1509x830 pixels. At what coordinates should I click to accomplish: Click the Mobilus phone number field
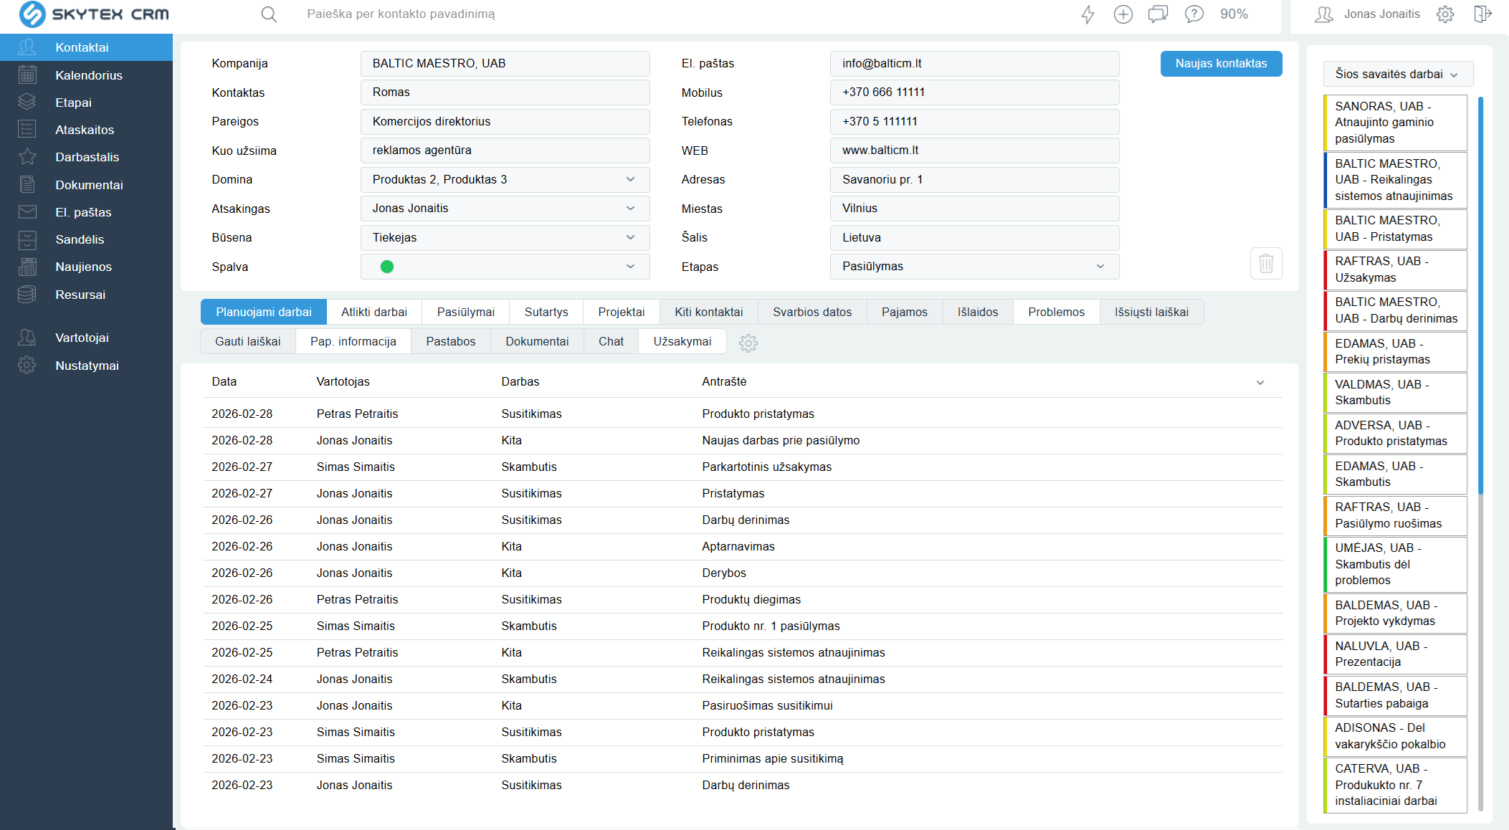point(975,92)
